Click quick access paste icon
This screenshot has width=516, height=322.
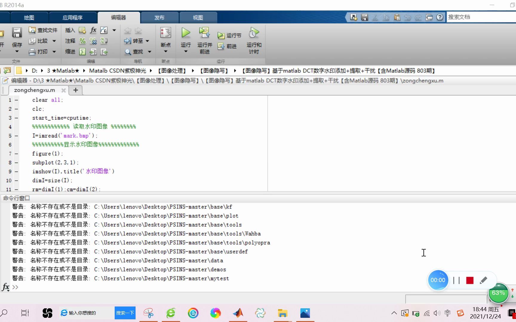pos(397,17)
